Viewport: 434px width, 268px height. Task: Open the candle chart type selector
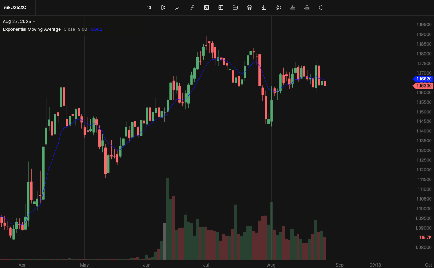tap(163, 8)
